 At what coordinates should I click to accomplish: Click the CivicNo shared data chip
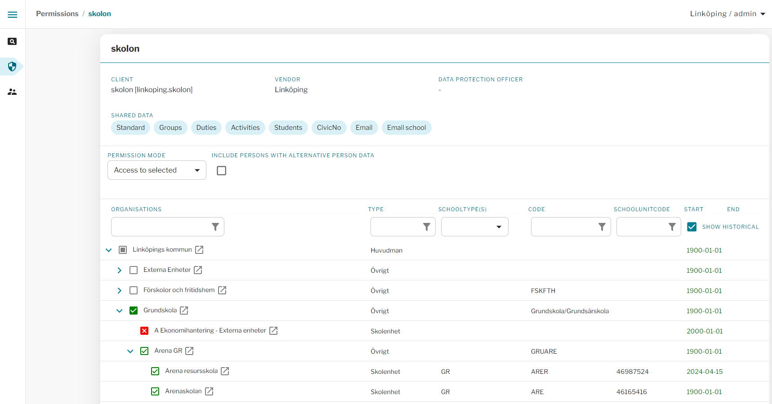[x=329, y=128]
